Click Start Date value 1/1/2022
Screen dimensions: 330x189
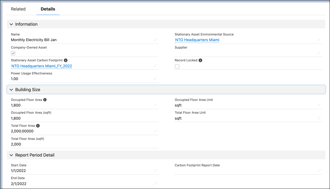(x=18, y=171)
